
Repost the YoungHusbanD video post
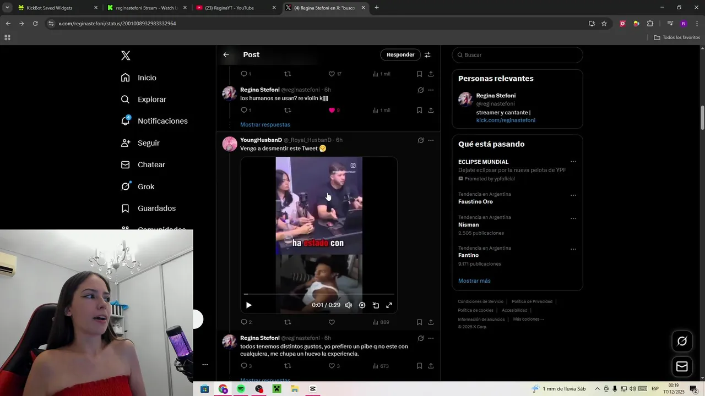point(288,322)
